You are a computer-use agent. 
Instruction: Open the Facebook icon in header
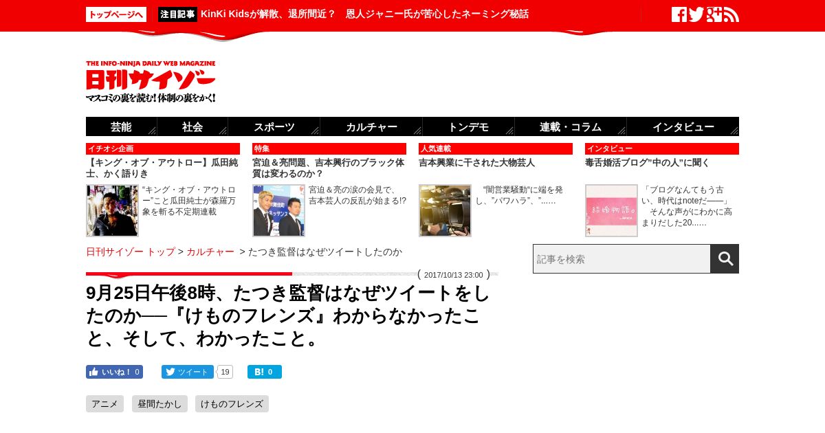pyautogui.click(x=679, y=14)
